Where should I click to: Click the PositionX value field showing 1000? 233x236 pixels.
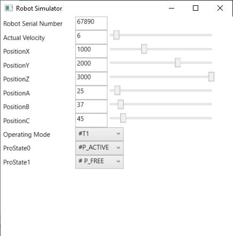tap(91, 51)
